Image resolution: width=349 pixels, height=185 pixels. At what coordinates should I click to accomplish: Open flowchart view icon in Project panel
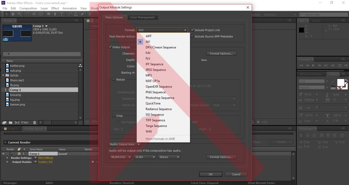point(80,66)
